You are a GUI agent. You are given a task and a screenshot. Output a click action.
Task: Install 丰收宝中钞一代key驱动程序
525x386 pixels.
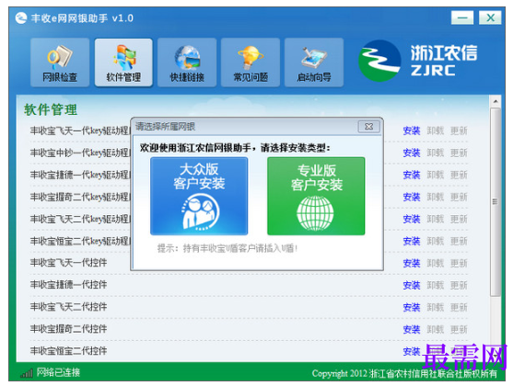(x=412, y=153)
